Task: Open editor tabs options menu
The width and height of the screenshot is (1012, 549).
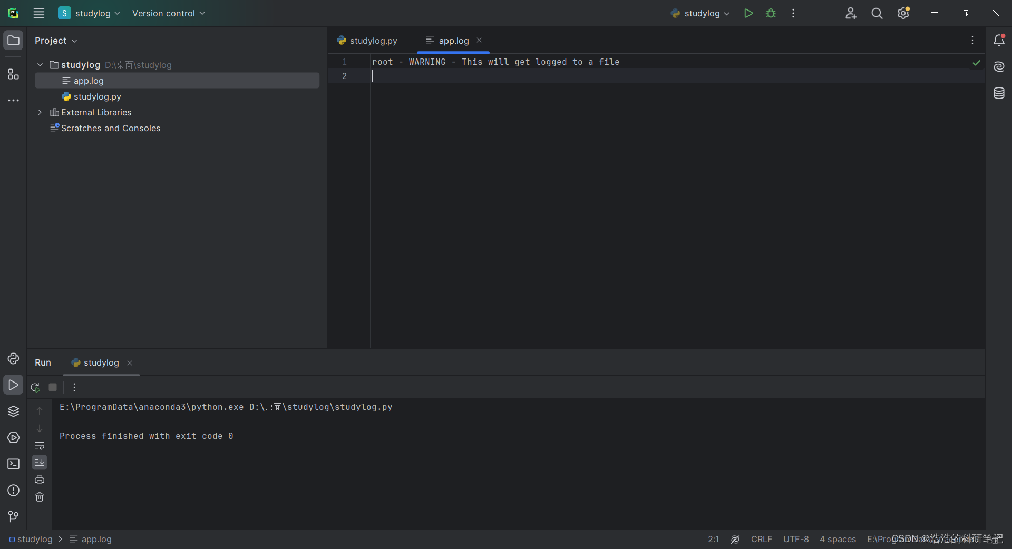Action: click(972, 40)
